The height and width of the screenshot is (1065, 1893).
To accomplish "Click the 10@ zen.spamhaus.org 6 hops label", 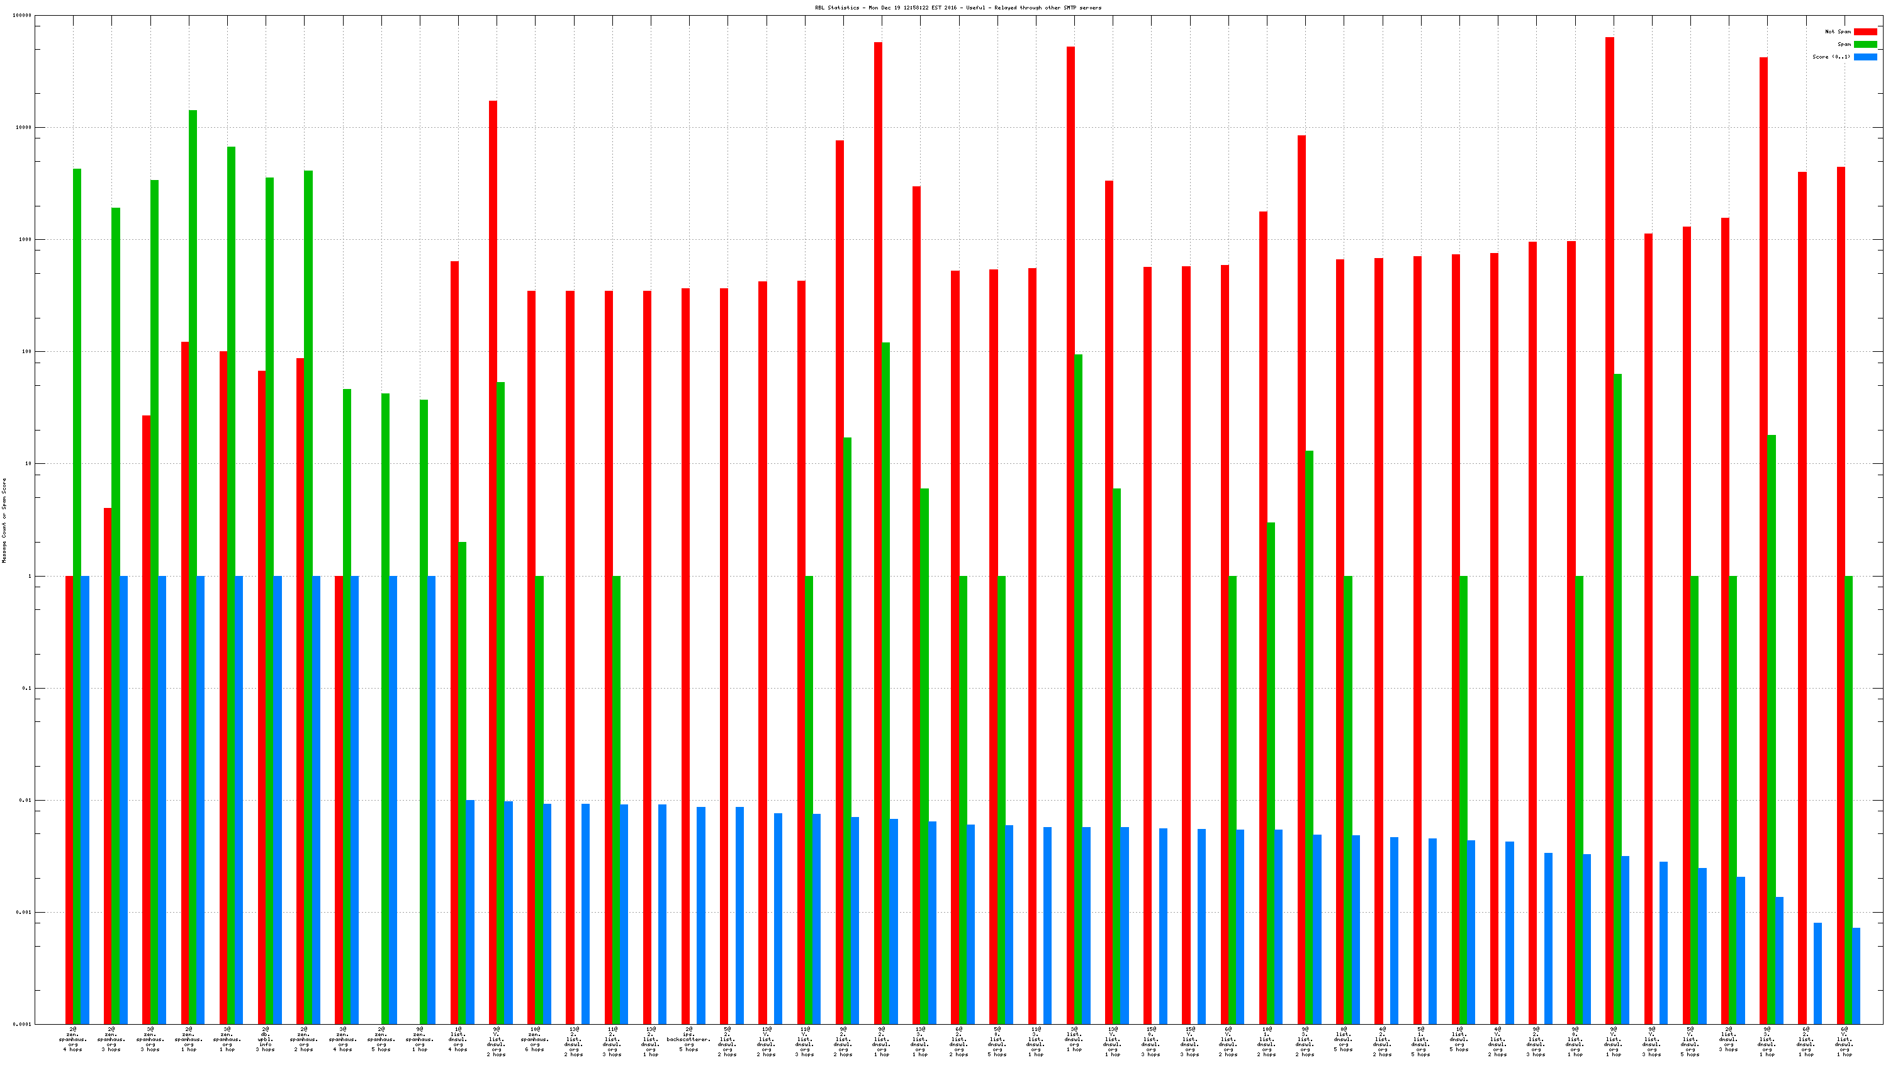I will tap(535, 1039).
